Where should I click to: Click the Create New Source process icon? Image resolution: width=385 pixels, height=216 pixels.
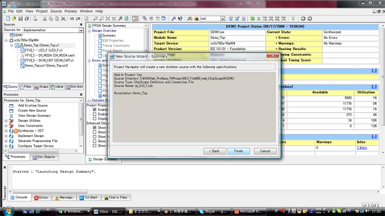click(11, 111)
